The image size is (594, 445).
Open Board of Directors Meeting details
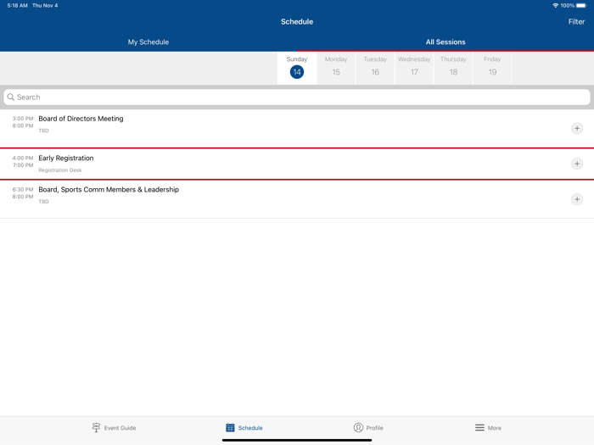[255, 125]
